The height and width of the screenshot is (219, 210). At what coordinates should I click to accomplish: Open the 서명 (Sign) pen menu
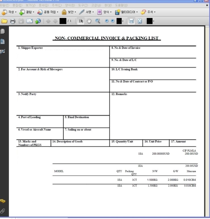[x=86, y=12]
